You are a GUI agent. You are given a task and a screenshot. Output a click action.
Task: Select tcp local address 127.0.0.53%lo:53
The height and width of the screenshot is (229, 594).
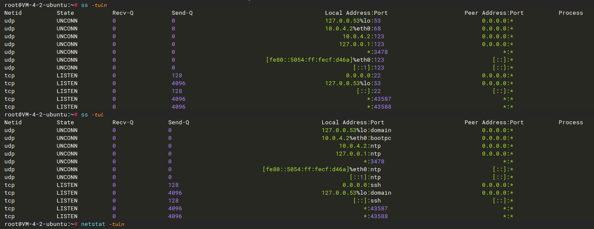click(x=353, y=83)
